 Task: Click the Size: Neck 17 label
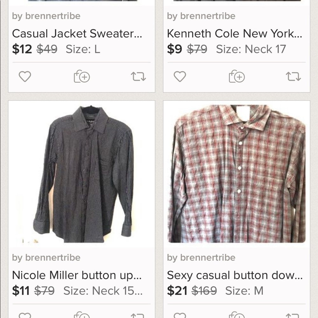pyautogui.click(x=247, y=49)
